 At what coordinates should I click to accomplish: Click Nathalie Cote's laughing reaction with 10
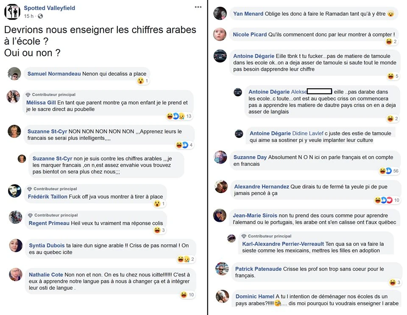[x=187, y=295]
